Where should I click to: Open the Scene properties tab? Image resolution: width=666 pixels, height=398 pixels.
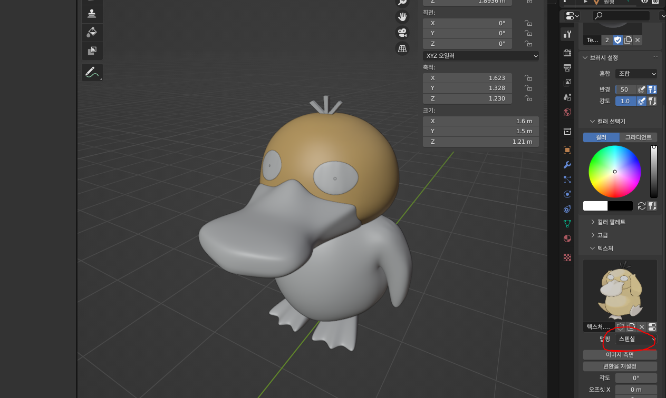(x=567, y=97)
